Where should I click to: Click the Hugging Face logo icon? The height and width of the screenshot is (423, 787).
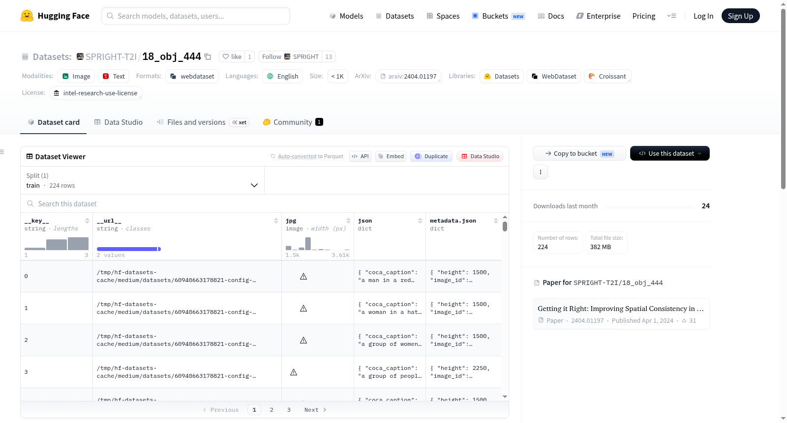pos(27,16)
